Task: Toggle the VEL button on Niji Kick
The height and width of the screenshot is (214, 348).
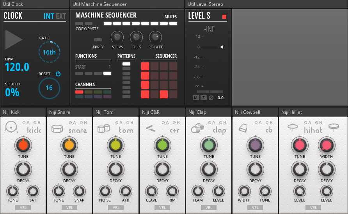Action: (x=23, y=208)
